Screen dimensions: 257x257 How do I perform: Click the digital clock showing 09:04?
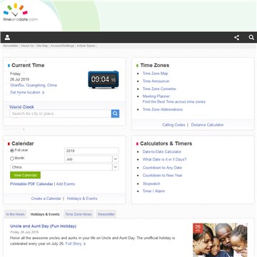(104, 79)
